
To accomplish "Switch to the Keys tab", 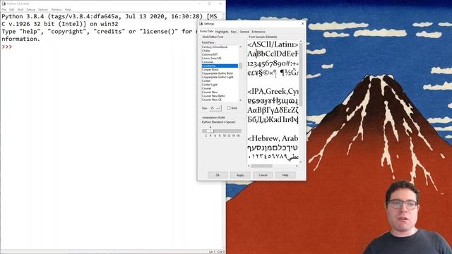I will pos(234,32).
